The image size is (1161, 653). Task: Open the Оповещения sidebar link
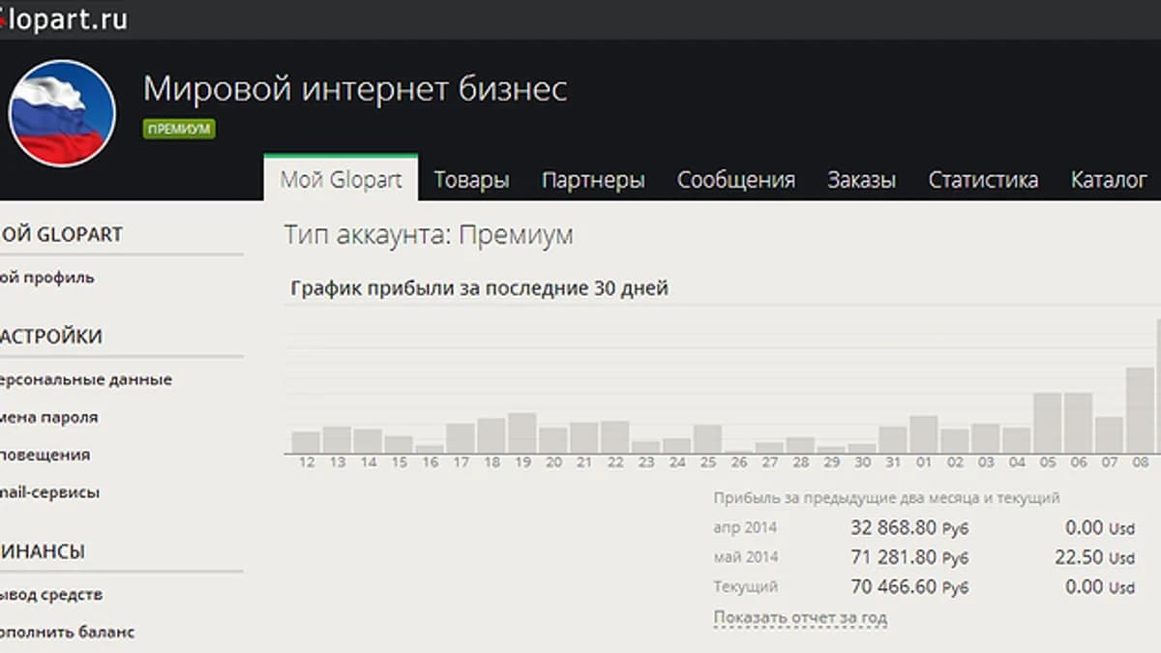45,455
